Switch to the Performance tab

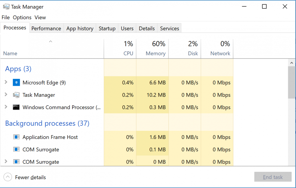[x=46, y=28]
